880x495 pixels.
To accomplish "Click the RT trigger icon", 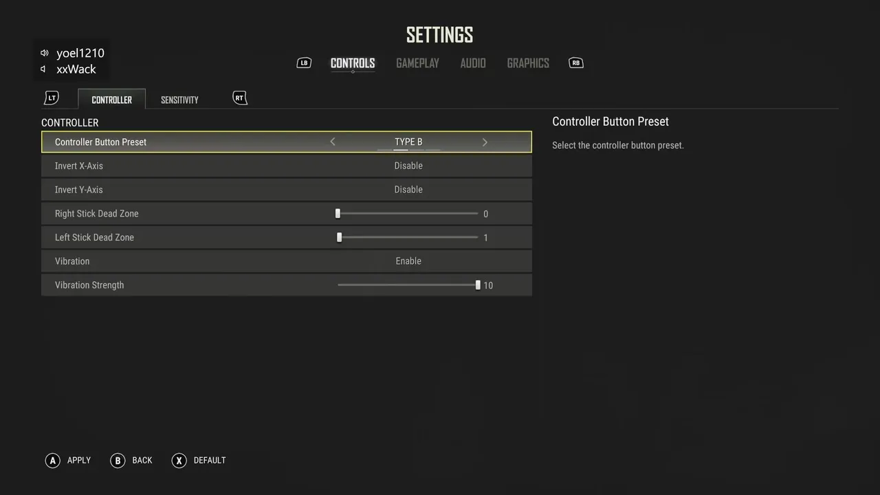I will (239, 98).
